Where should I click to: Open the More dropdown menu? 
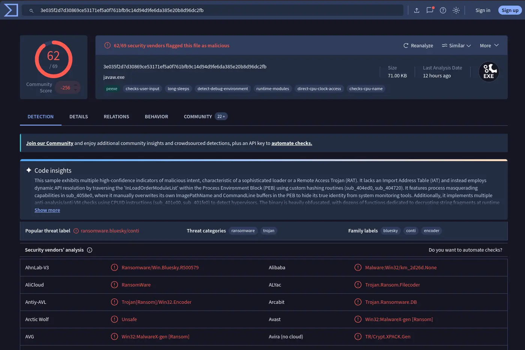point(489,45)
